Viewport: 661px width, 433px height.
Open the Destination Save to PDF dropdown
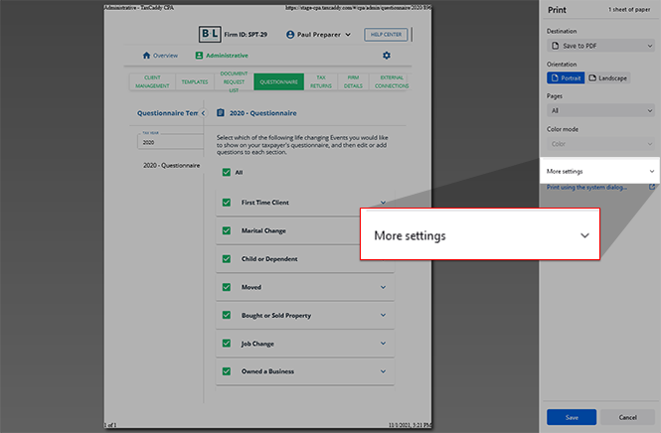pyautogui.click(x=600, y=46)
